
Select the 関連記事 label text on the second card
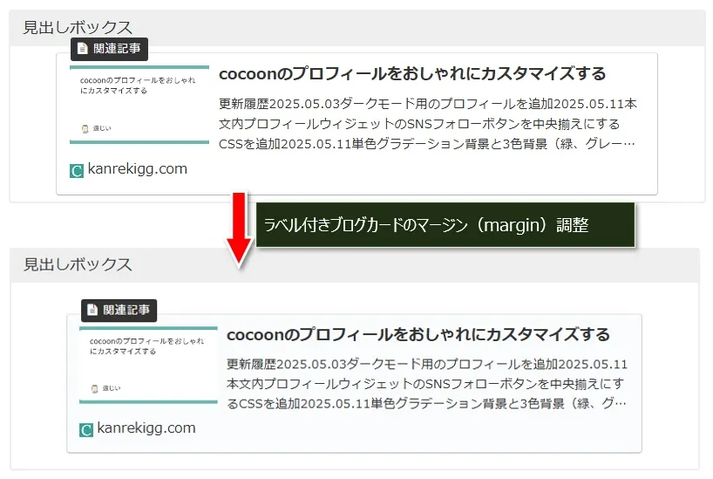tap(126, 310)
